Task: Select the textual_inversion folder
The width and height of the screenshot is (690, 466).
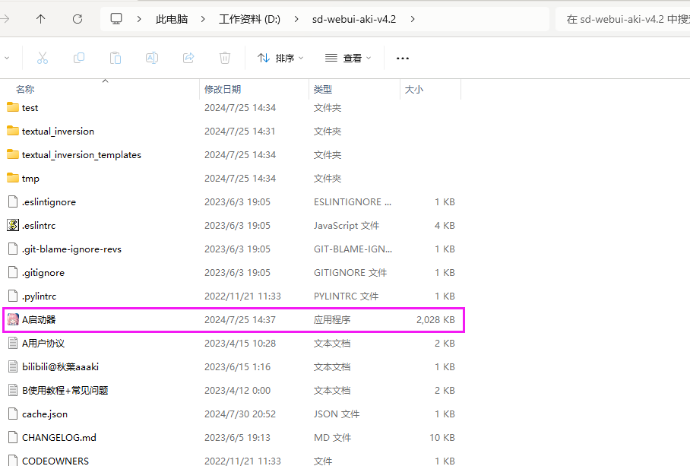Action: [x=58, y=132]
